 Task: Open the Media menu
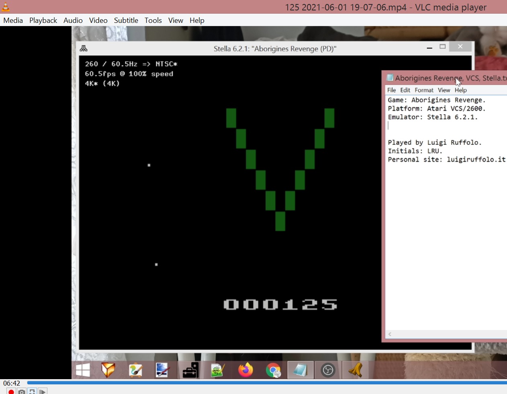pos(13,20)
